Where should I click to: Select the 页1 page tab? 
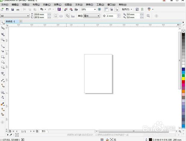click(x=44, y=131)
